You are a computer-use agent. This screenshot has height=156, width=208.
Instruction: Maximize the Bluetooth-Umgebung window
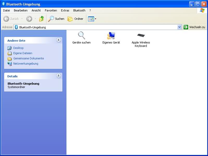click(x=198, y=4)
